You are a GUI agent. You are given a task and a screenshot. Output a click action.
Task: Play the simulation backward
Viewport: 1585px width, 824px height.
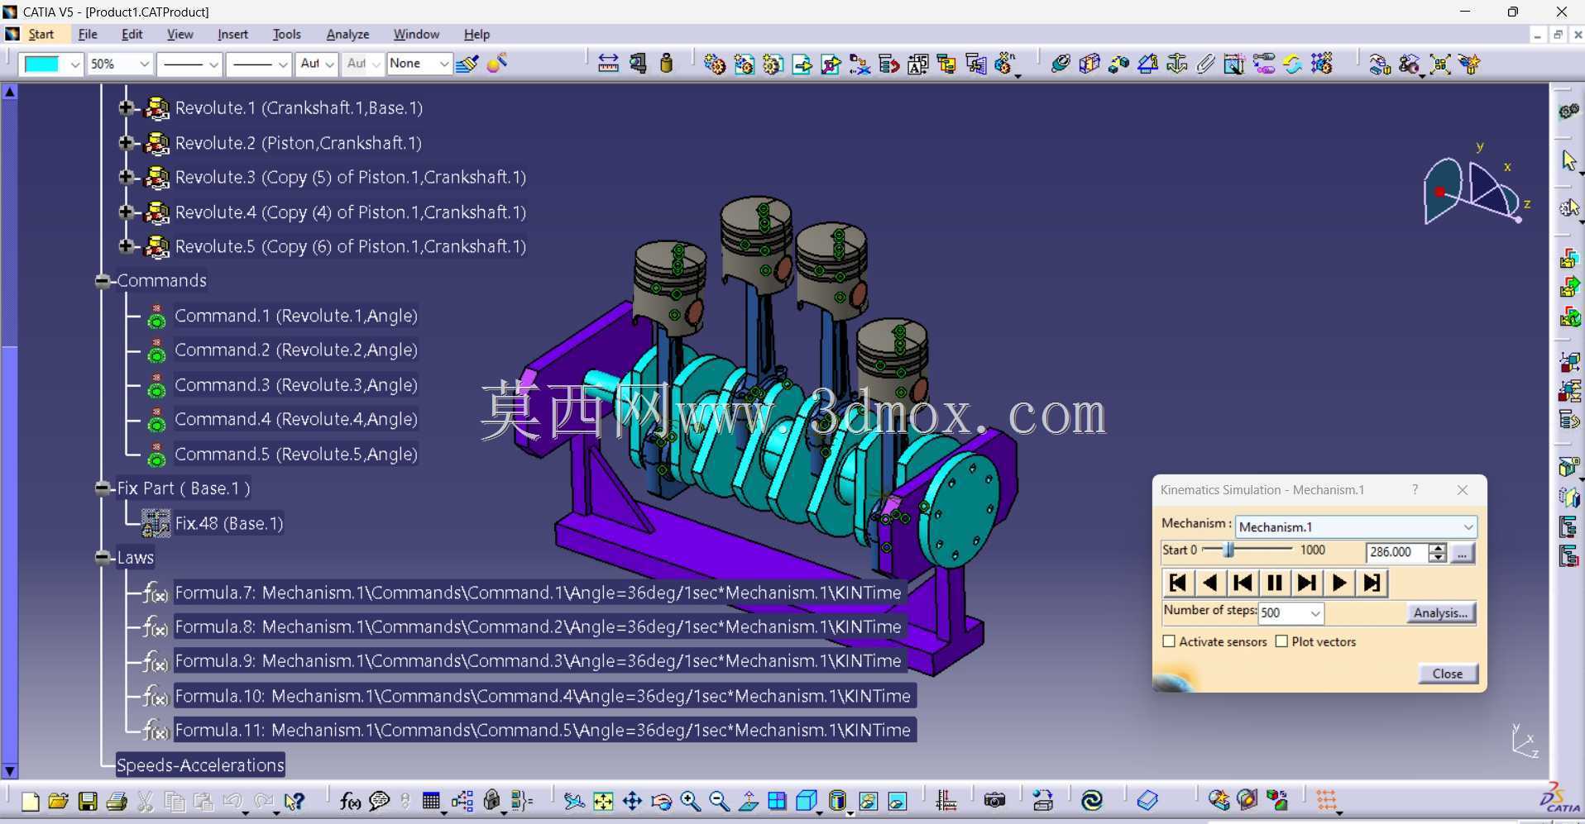1209,583
